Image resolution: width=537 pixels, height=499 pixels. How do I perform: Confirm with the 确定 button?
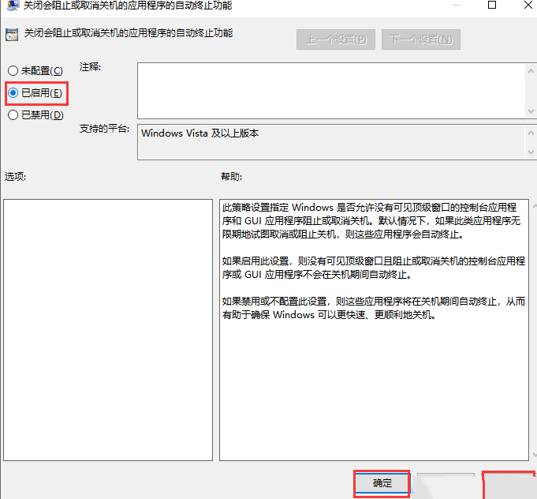pos(382,483)
